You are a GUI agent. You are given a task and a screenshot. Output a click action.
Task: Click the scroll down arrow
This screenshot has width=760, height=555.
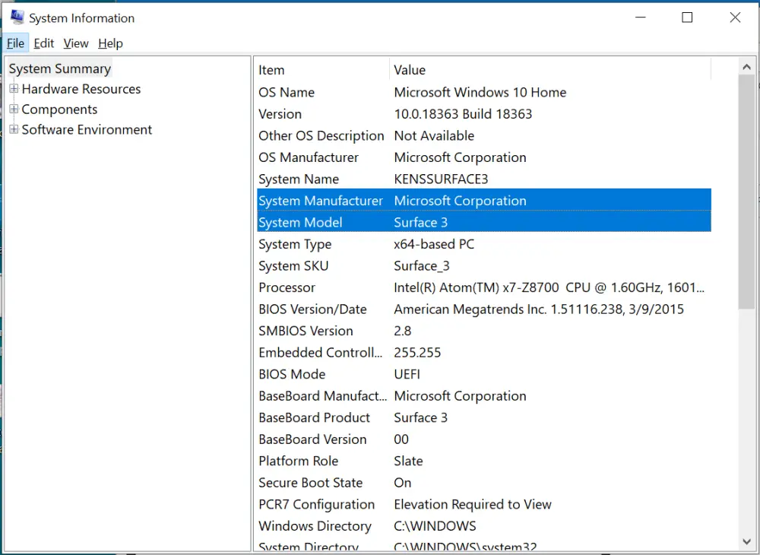pos(746,541)
